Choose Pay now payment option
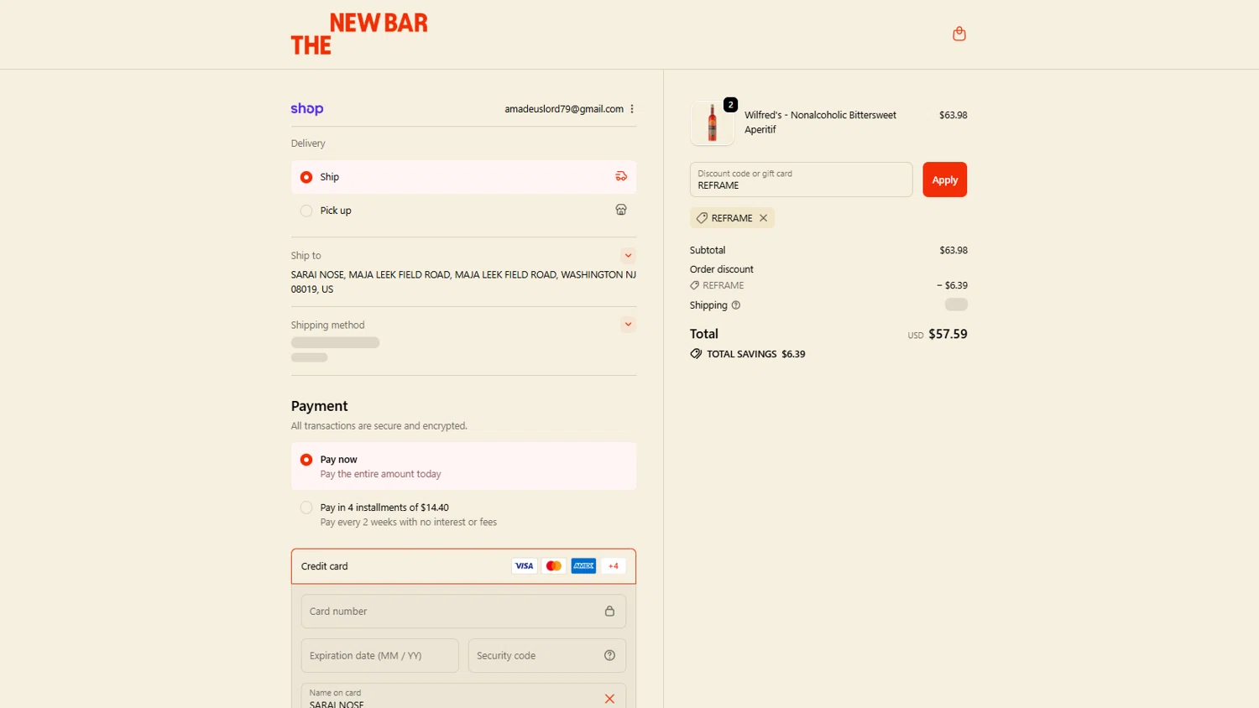Viewport: 1259px width, 708px height. click(463, 466)
